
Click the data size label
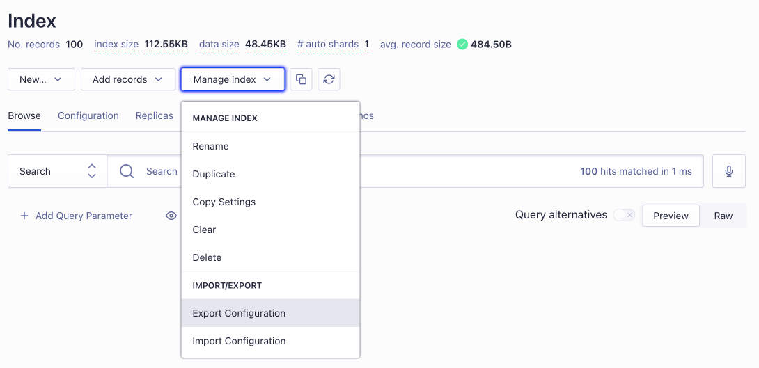pyautogui.click(x=219, y=45)
